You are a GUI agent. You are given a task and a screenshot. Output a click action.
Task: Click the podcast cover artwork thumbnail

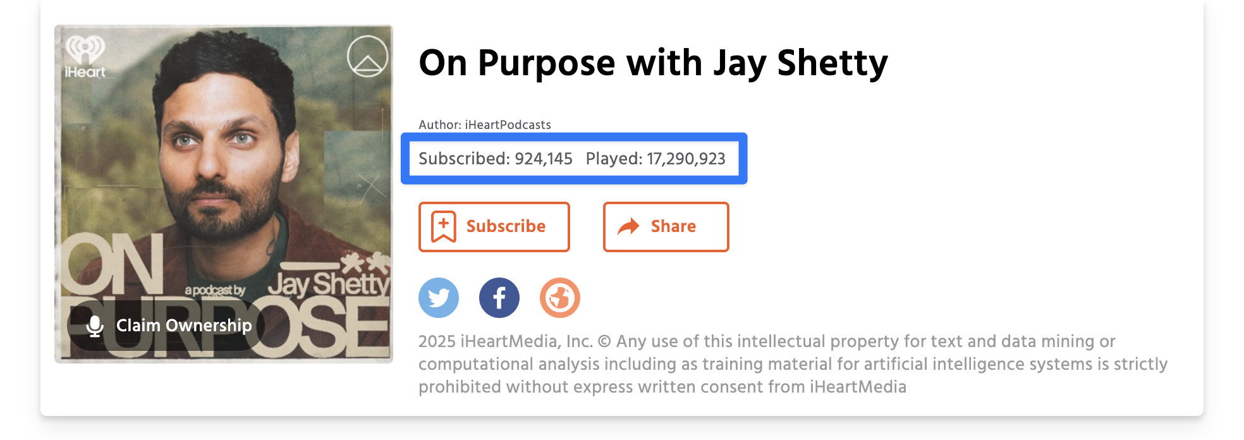(x=224, y=193)
